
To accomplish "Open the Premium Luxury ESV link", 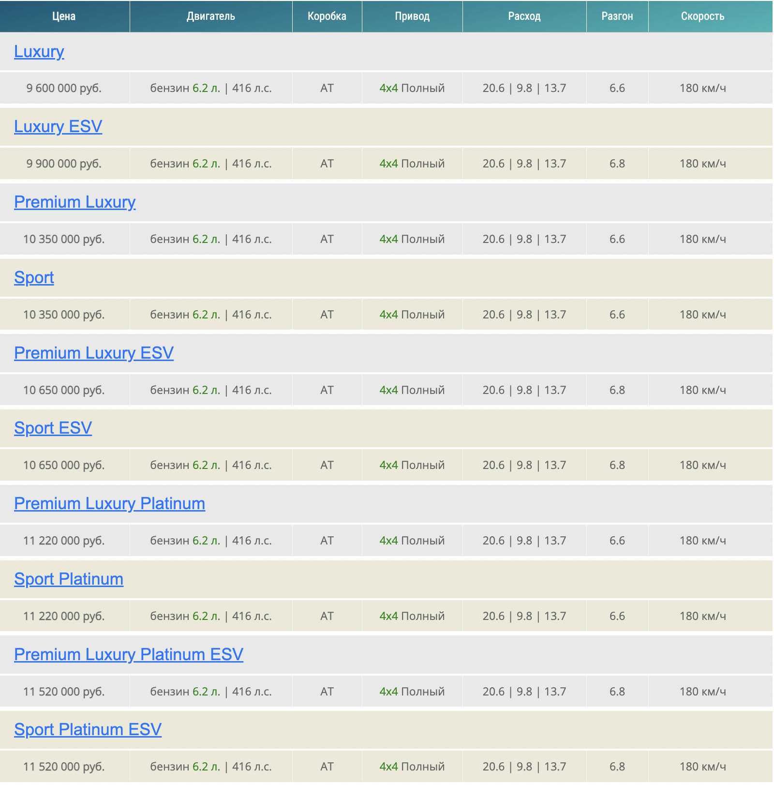I will (x=93, y=353).
